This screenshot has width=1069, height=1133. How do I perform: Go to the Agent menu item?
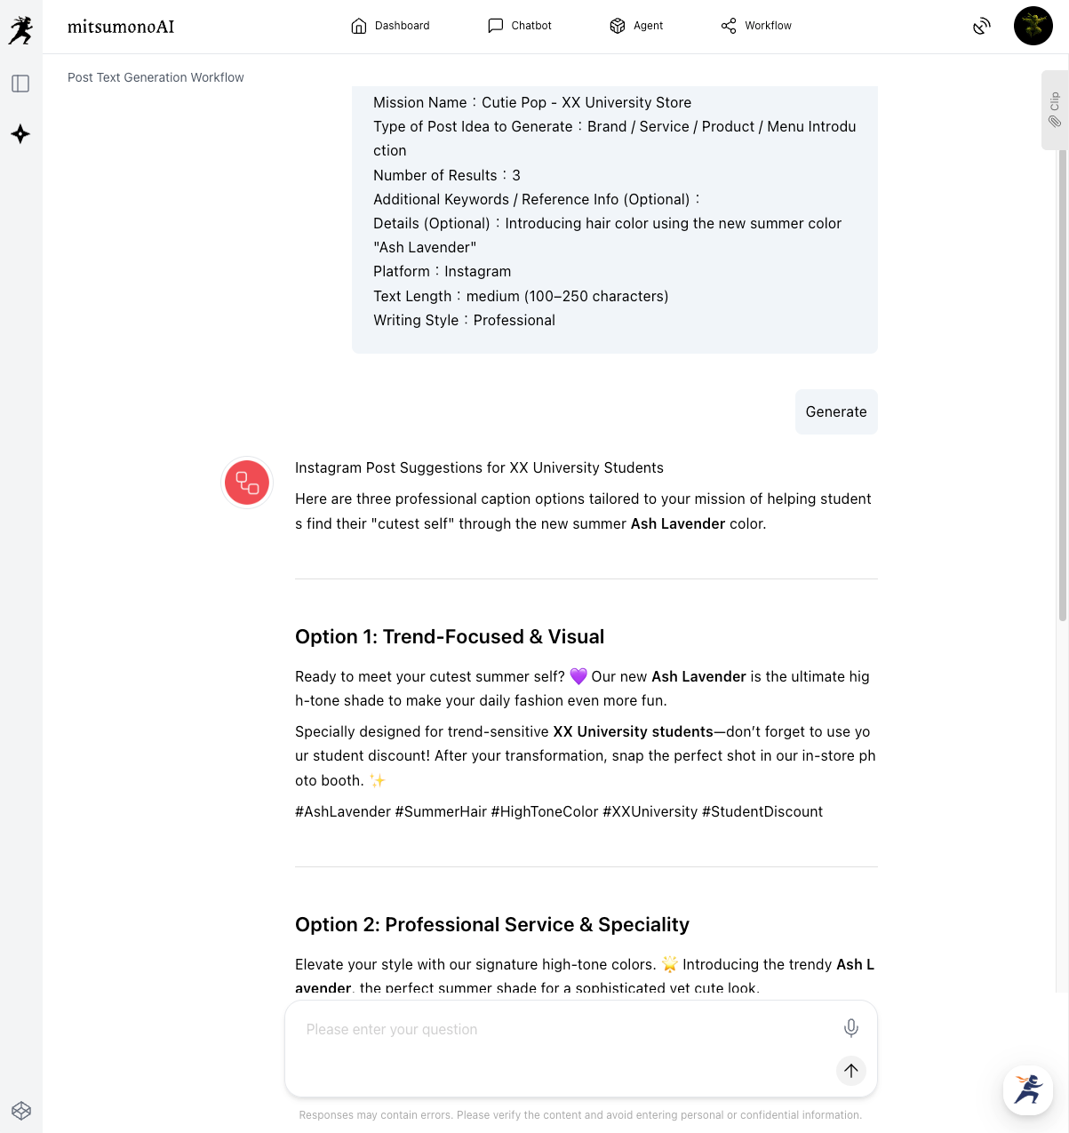click(x=636, y=26)
